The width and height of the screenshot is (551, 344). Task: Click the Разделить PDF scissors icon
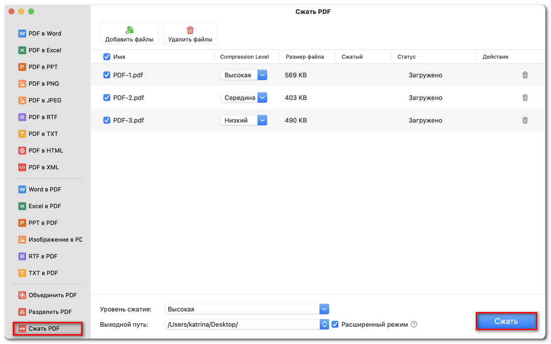click(22, 312)
